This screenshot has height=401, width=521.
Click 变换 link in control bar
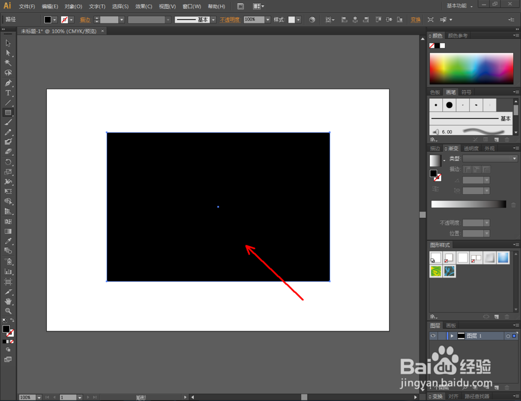coord(415,20)
